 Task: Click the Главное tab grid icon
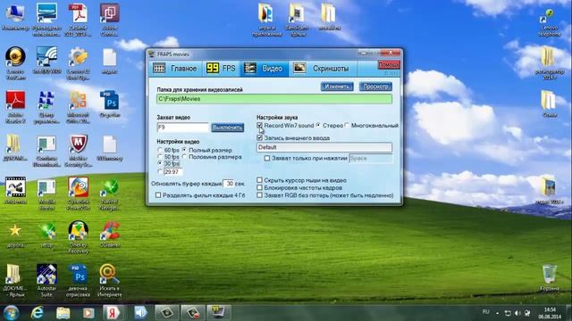[159, 68]
